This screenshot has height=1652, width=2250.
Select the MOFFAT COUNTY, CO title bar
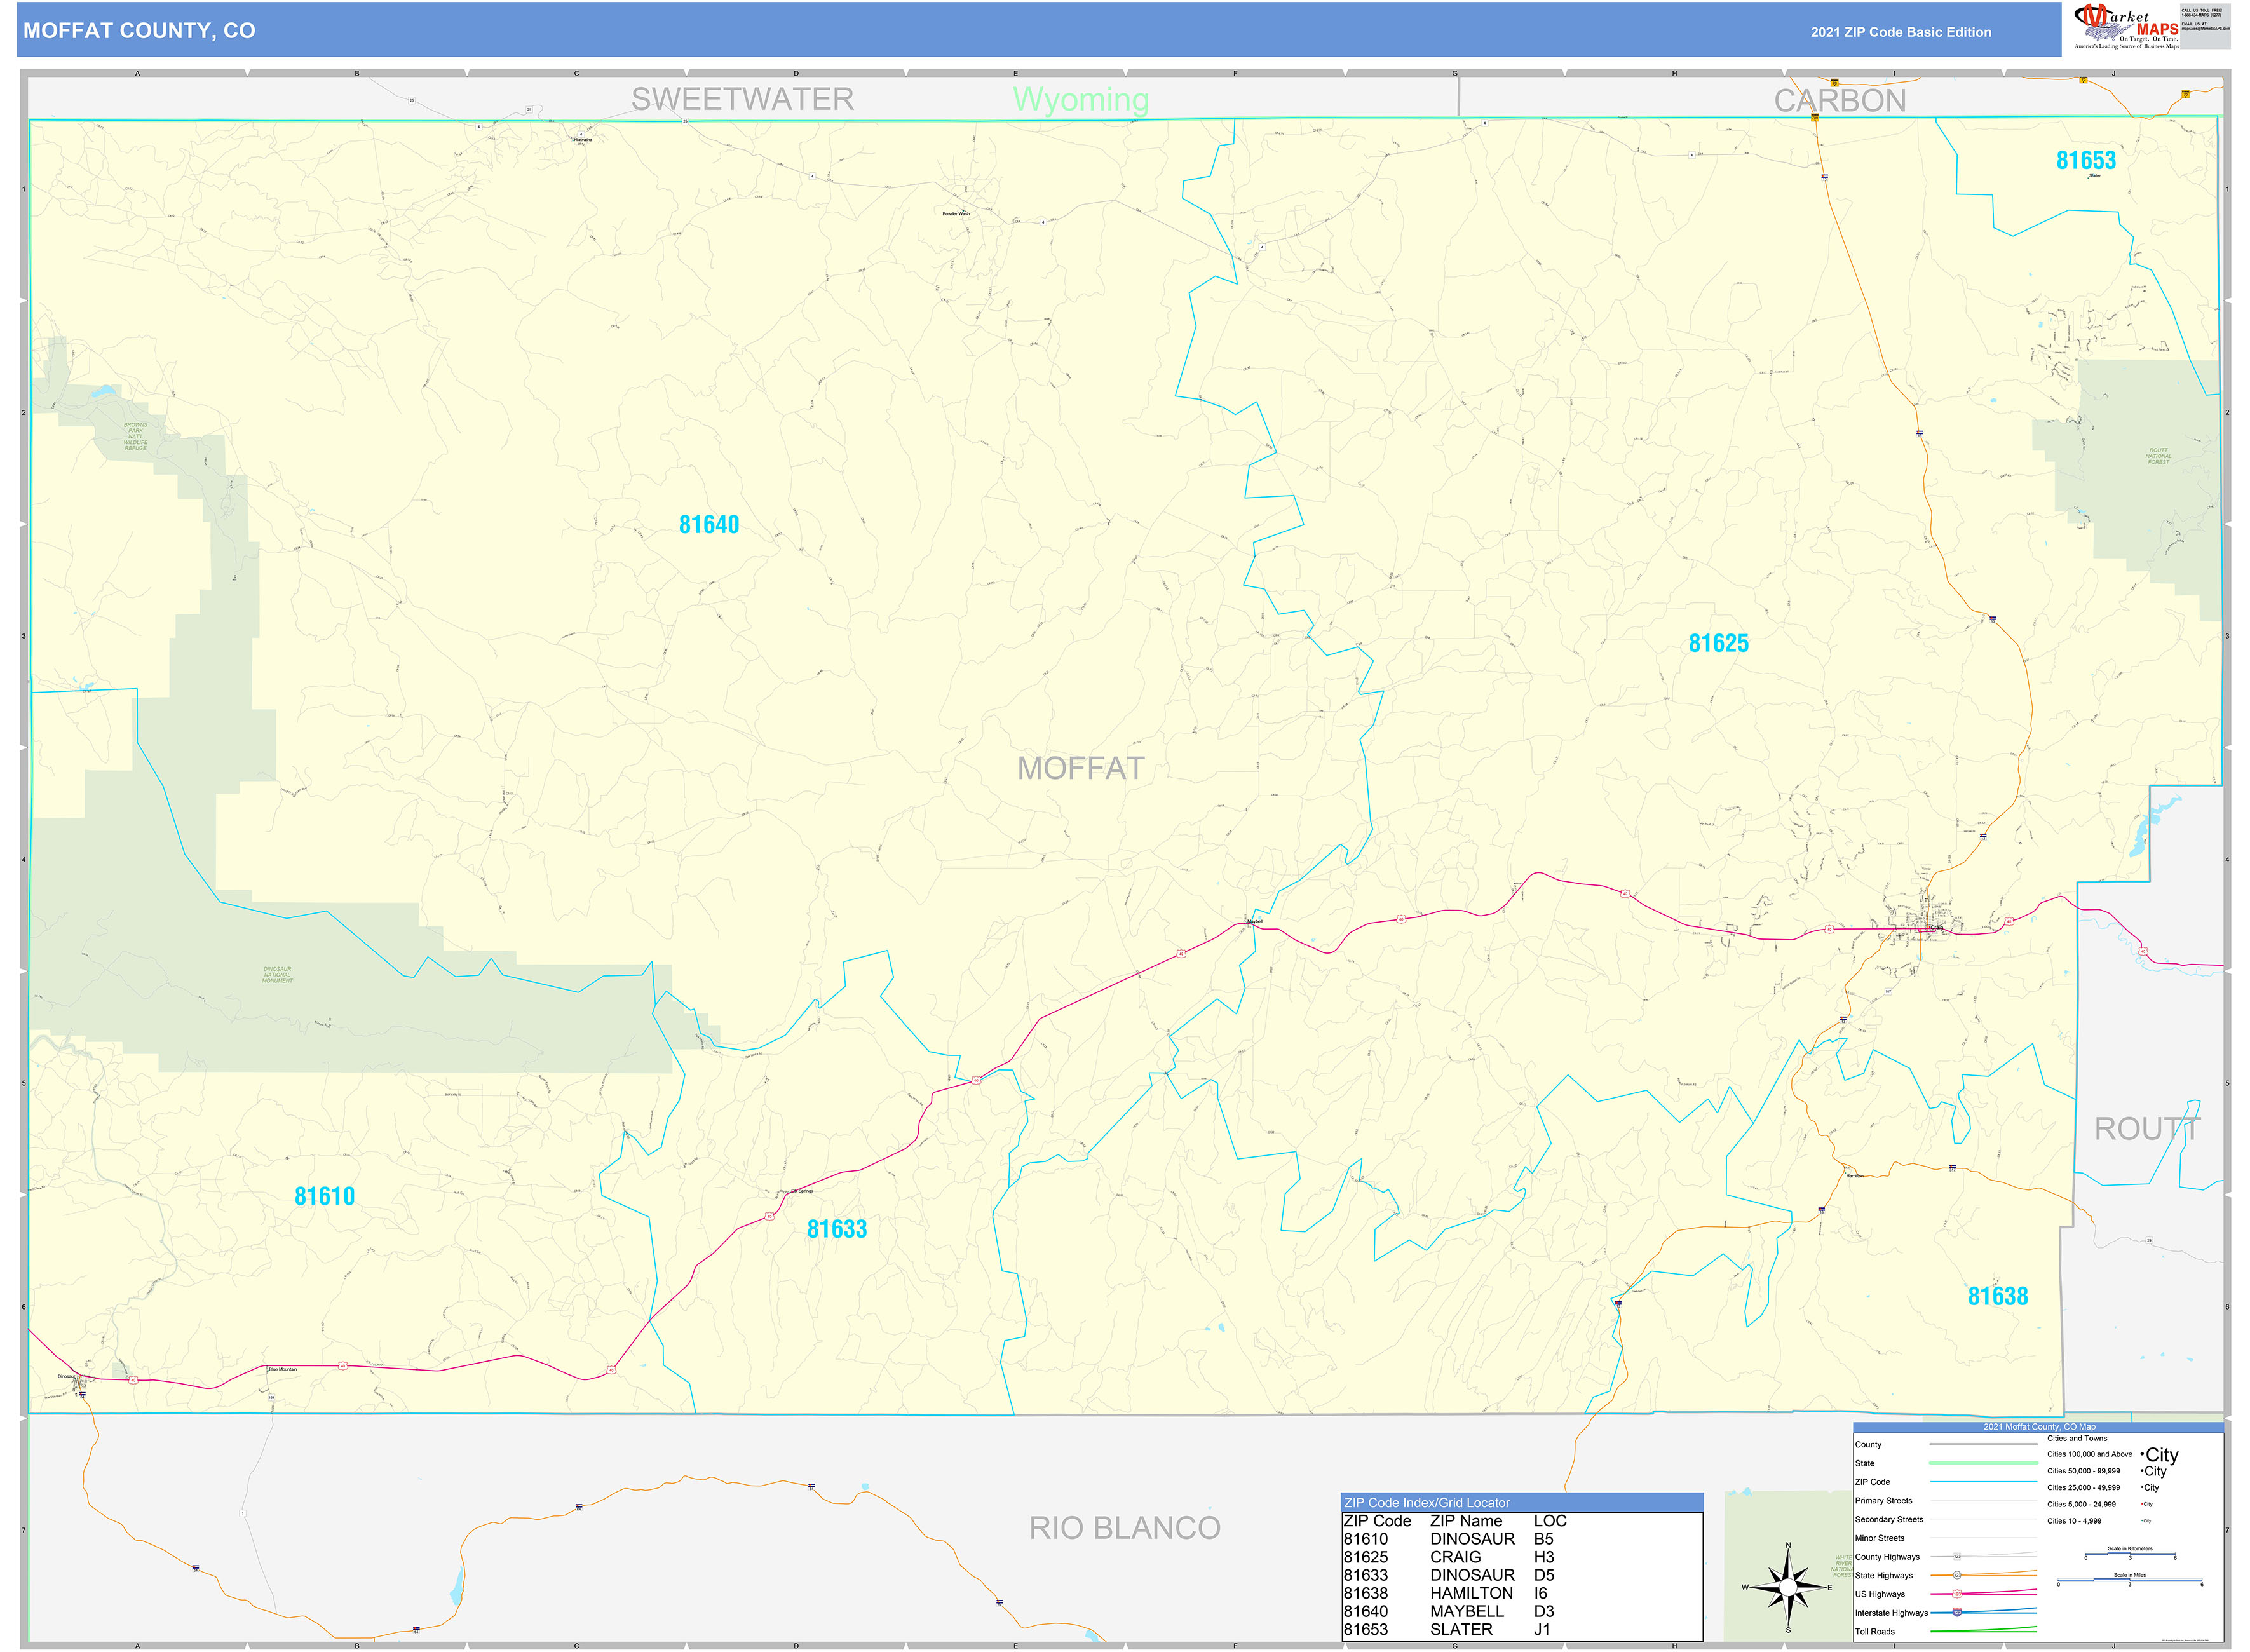140,30
